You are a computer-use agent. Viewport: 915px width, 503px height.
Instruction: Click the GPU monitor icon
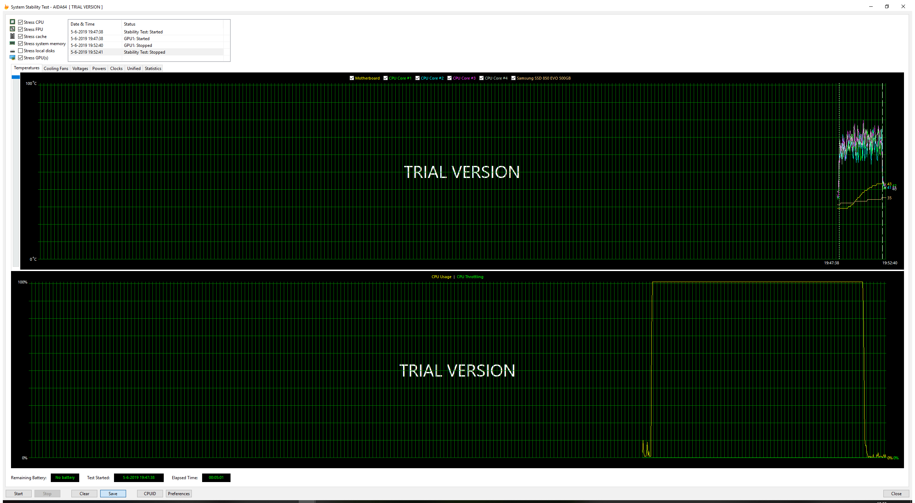tap(12, 58)
